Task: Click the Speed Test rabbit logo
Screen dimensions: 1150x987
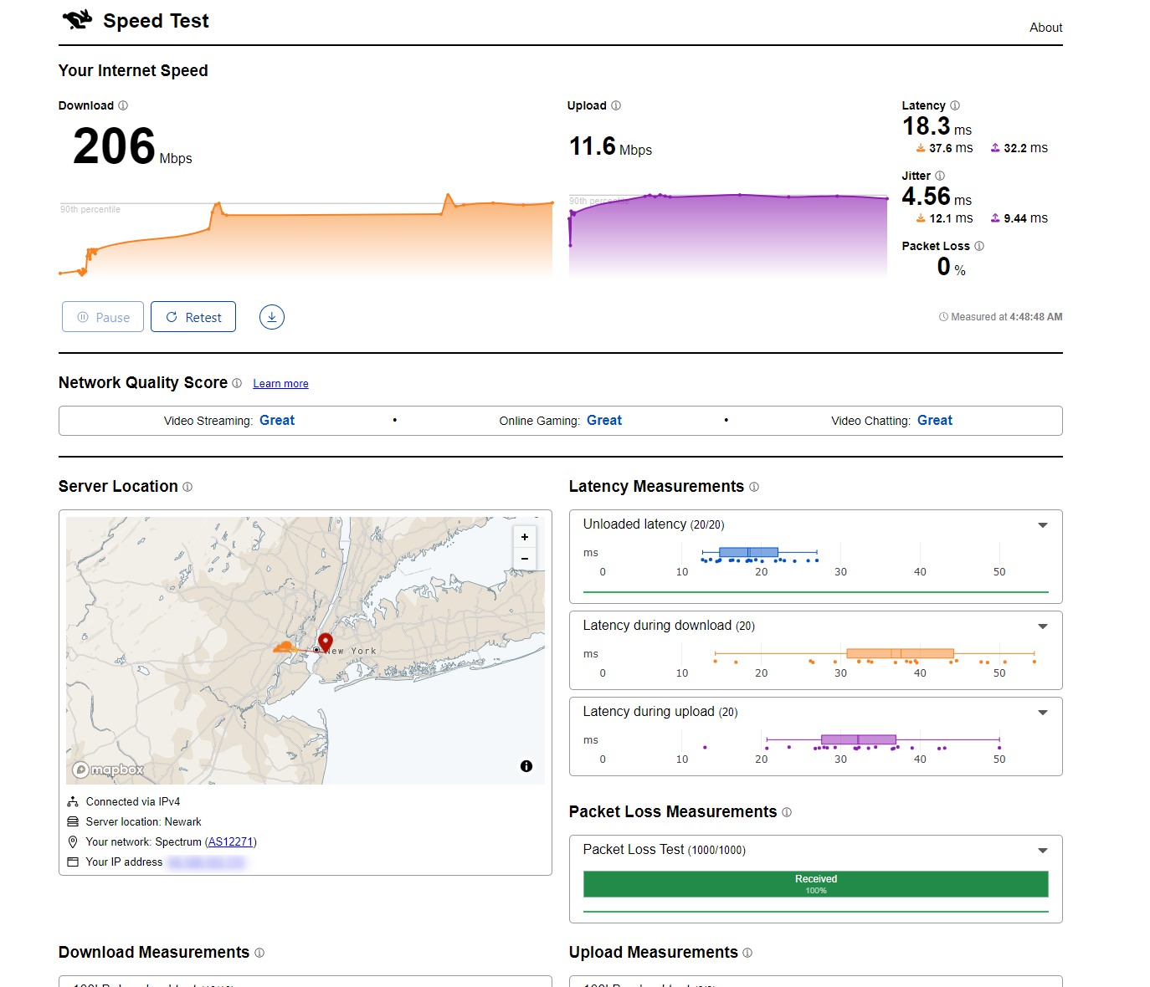Action: click(x=78, y=20)
